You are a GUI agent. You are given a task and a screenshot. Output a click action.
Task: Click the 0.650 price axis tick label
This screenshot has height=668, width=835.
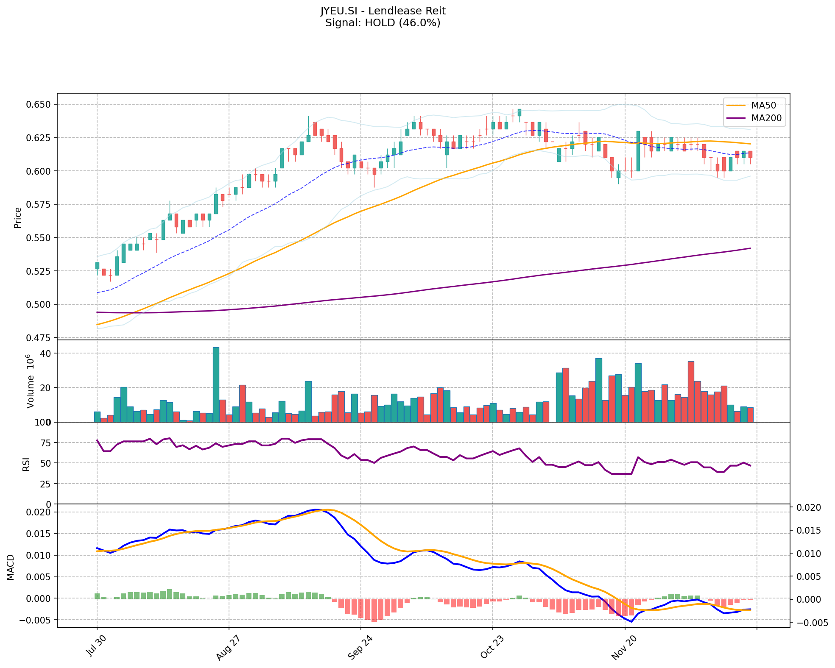39,105
